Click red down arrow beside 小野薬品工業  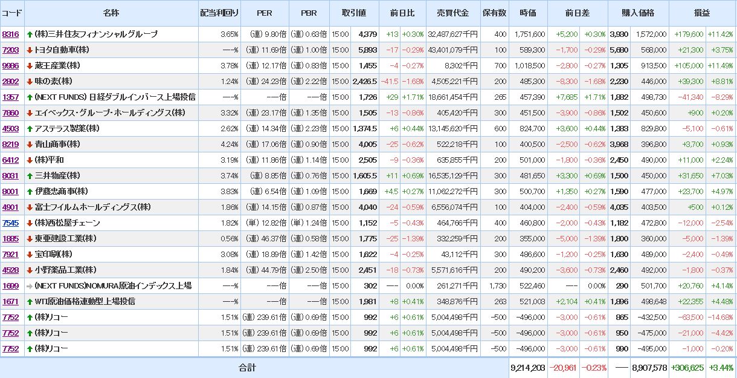(x=30, y=270)
